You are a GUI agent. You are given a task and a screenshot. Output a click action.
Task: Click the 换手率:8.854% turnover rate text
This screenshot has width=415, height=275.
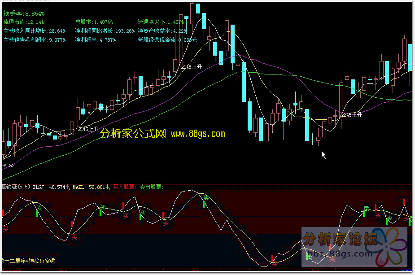click(x=24, y=13)
